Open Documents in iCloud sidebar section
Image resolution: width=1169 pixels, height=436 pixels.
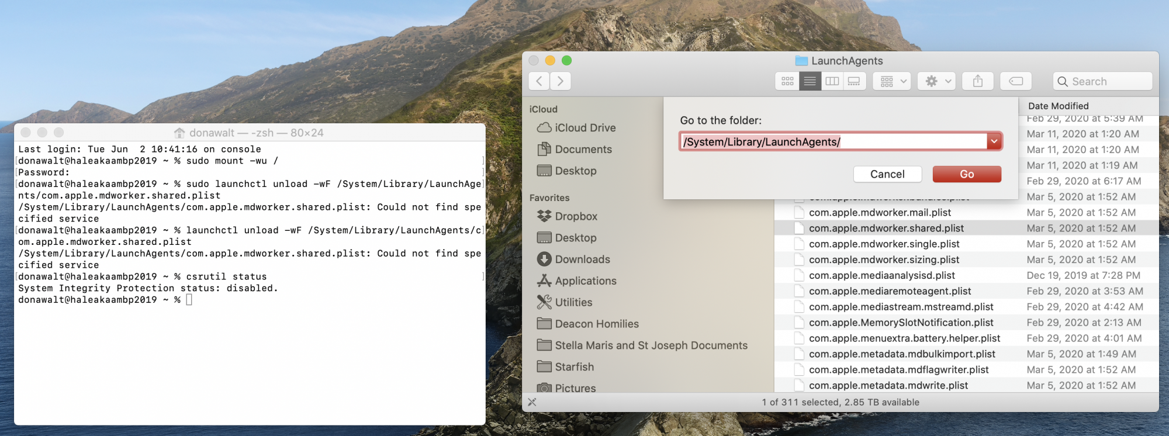575,149
